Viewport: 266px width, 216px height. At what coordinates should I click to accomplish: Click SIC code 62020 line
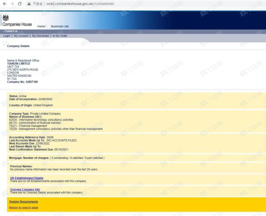tap(41, 120)
